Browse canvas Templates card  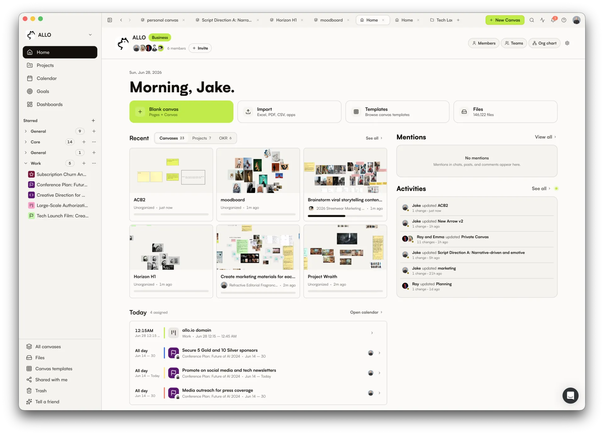[397, 112]
